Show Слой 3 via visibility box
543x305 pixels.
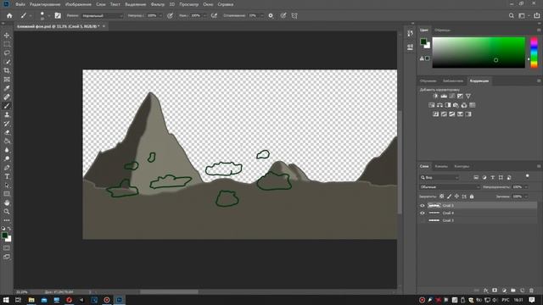[x=423, y=220]
